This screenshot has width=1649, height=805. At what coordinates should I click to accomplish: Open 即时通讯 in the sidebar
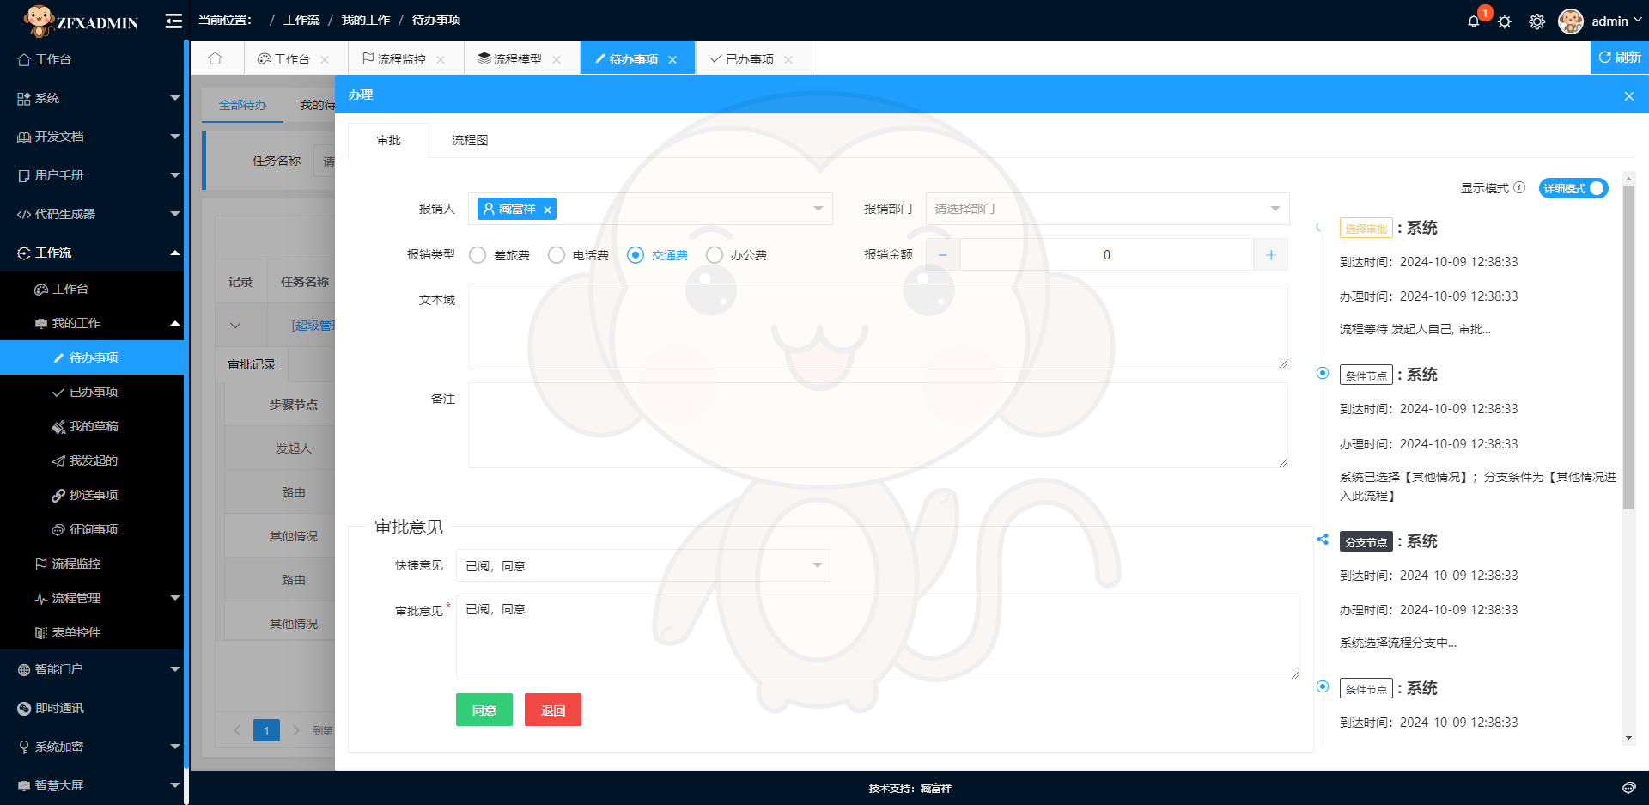click(92, 708)
